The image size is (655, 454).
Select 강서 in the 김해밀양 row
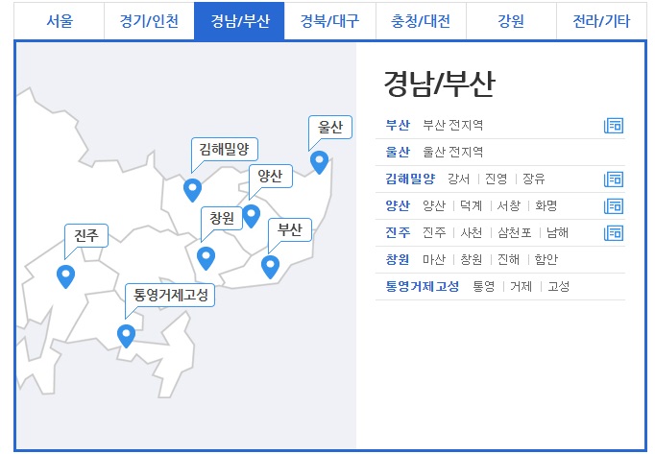[459, 179]
